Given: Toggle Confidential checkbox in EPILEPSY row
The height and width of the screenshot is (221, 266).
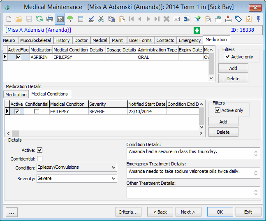Looking at the screenshot, I should (37, 111).
